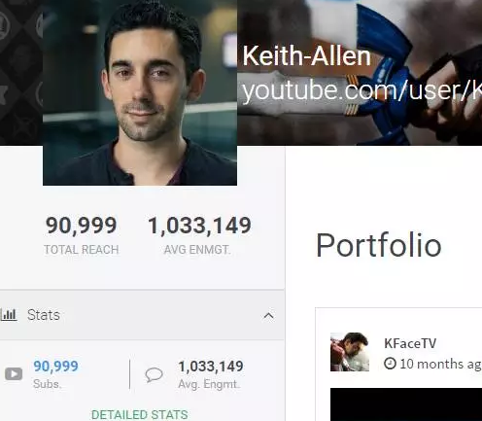
Task: Click Keith-Allen's profile photo
Action: (140, 92)
